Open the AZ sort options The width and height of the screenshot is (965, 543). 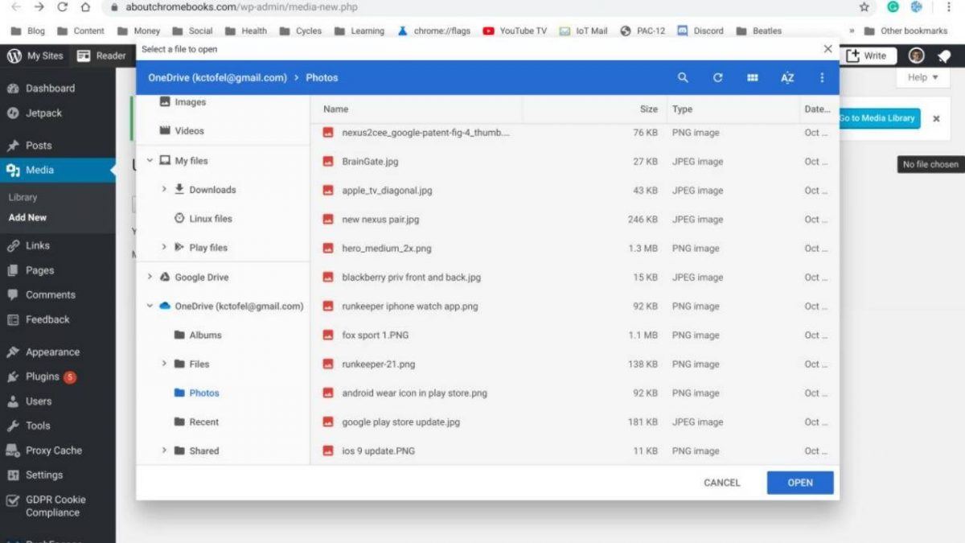tap(787, 78)
